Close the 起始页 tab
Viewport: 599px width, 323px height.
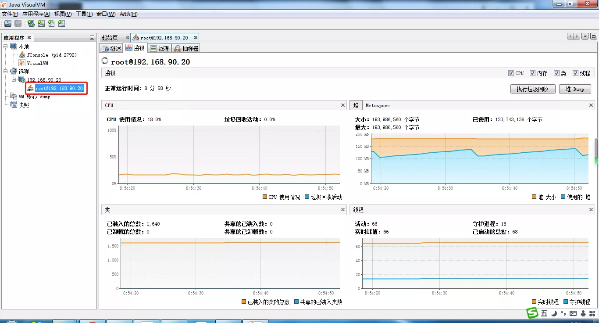(x=127, y=38)
